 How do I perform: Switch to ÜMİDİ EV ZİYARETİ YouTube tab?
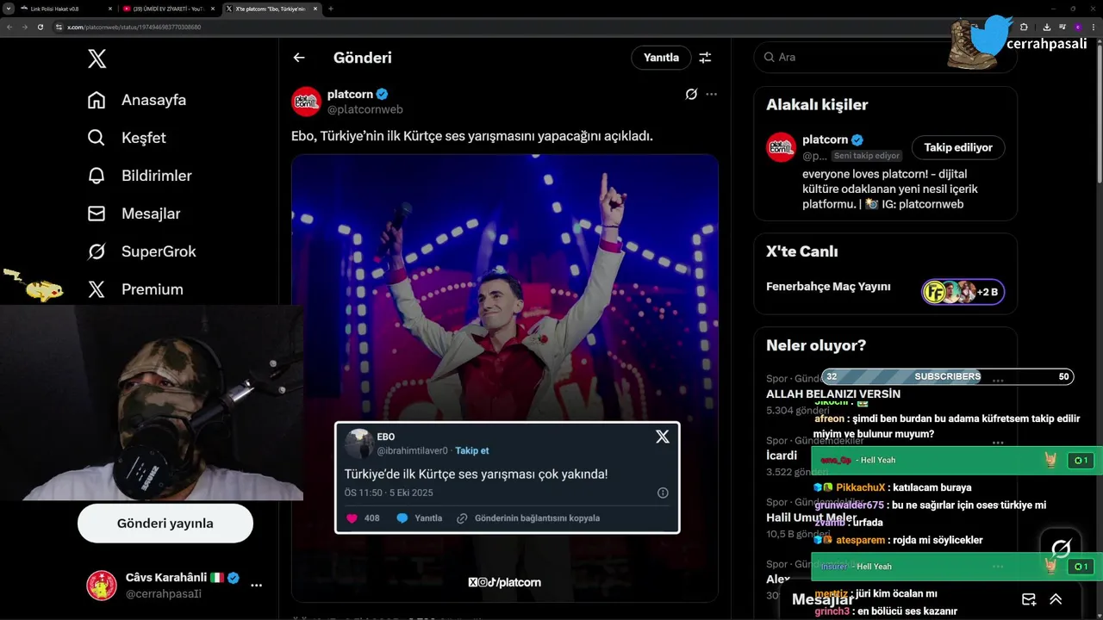click(168, 9)
